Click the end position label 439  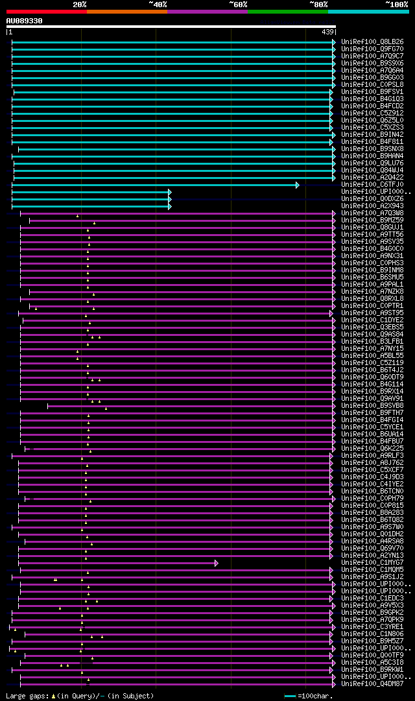(328, 32)
